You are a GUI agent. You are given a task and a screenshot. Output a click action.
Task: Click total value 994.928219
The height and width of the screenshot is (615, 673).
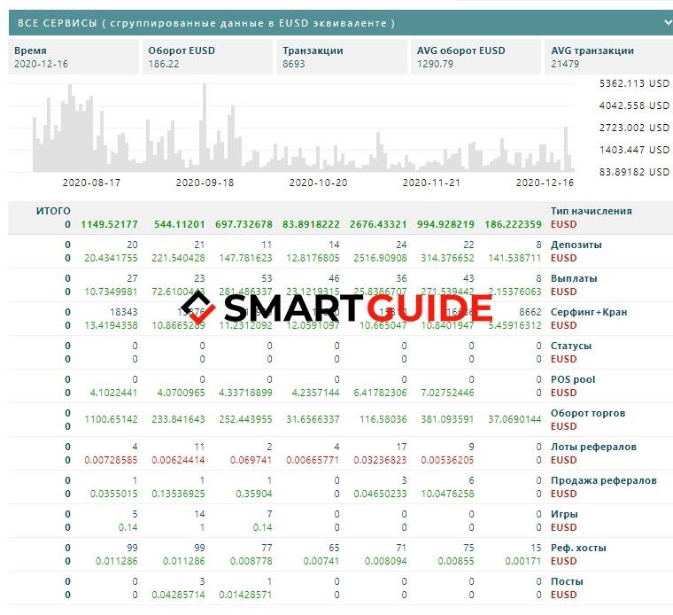tap(445, 224)
